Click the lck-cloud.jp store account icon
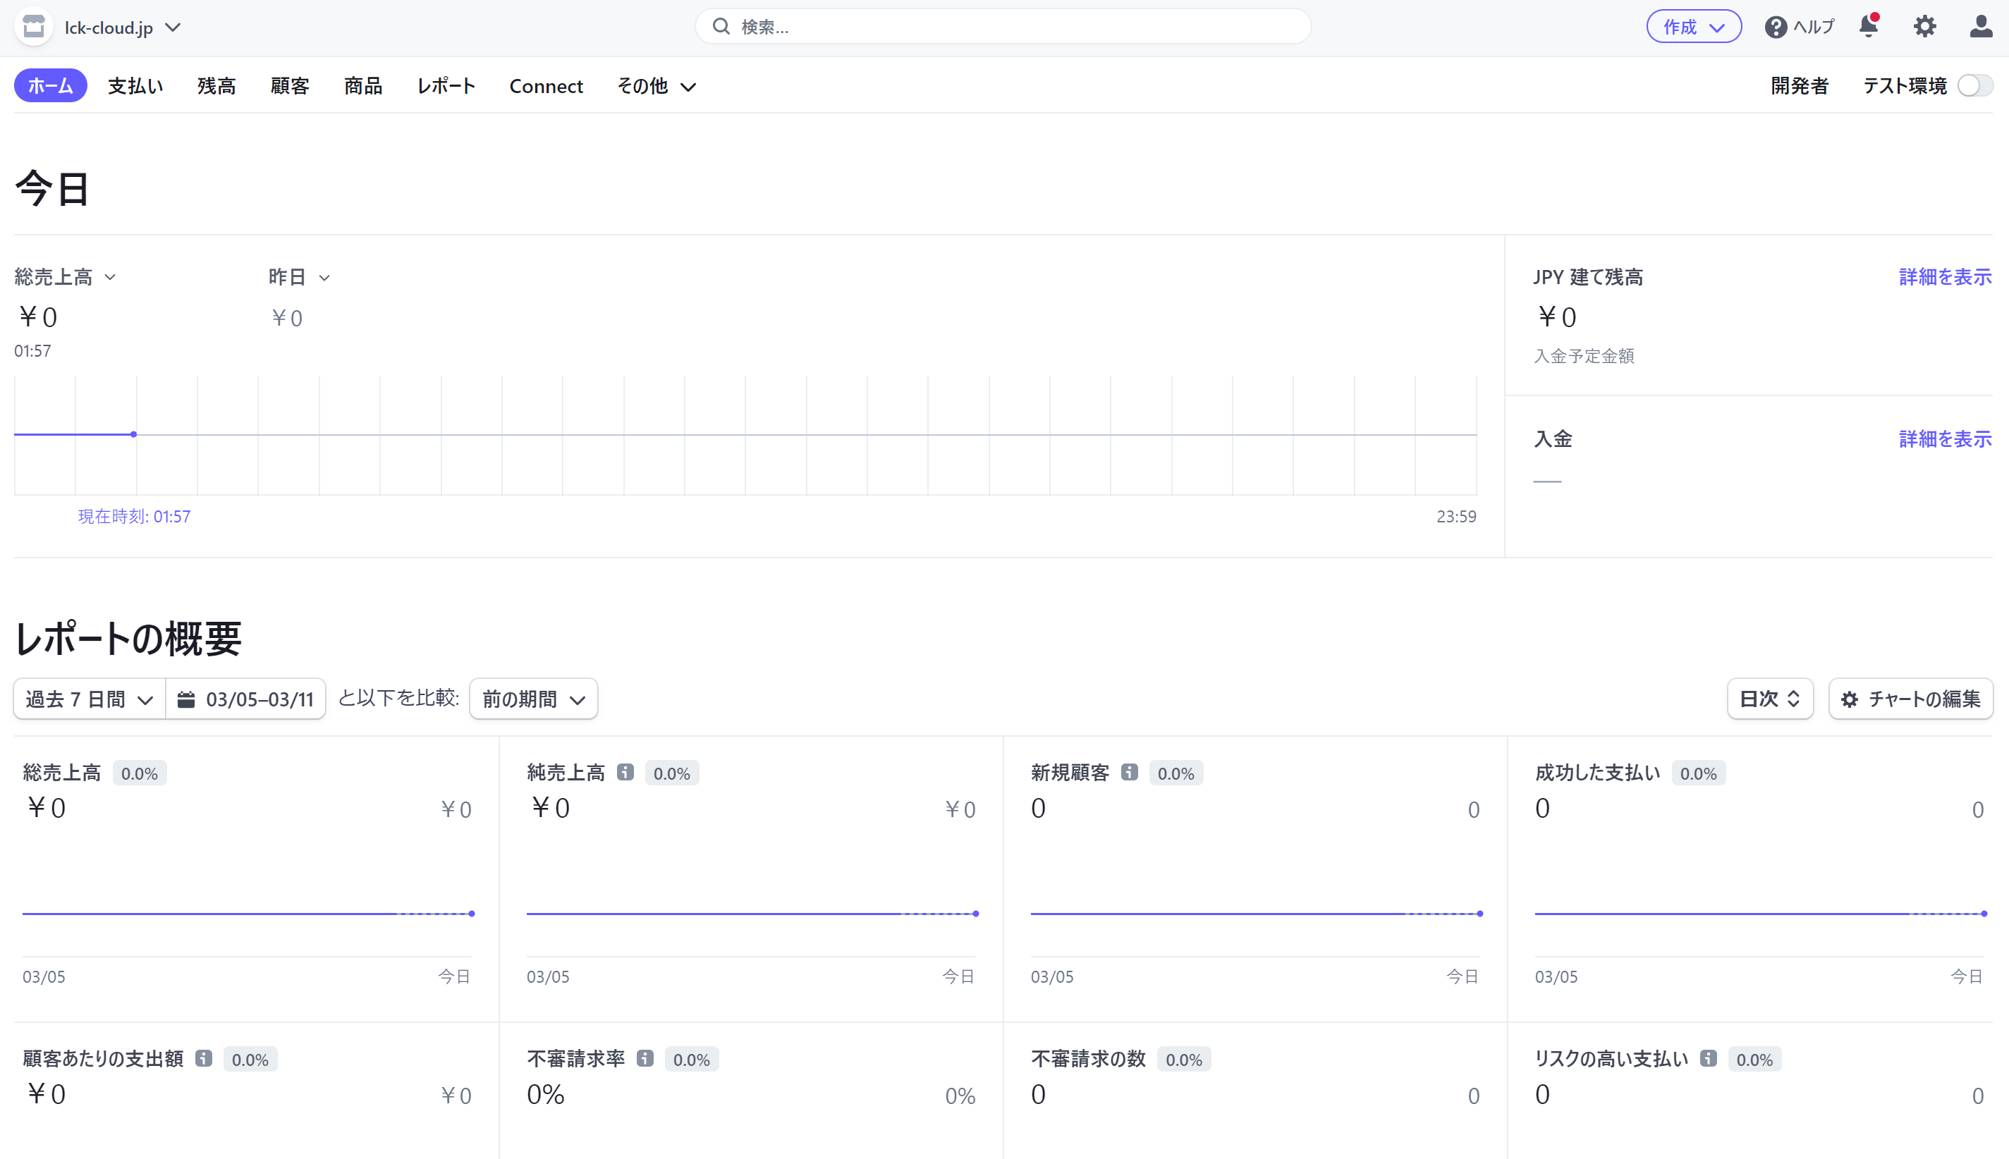This screenshot has height=1159, width=2009. point(33,27)
